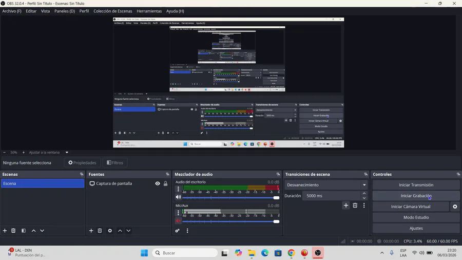Image resolution: width=462 pixels, height=260 pixels.
Task: Open Windows Start menu
Action: click(x=144, y=253)
